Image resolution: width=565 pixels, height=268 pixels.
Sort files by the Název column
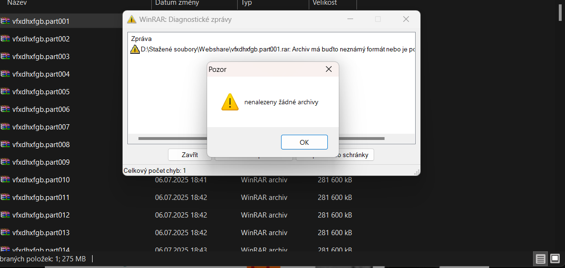[x=76, y=4]
